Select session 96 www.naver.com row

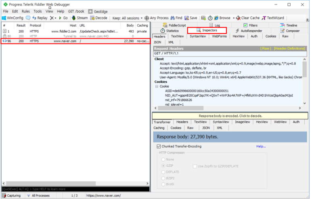click(75, 41)
